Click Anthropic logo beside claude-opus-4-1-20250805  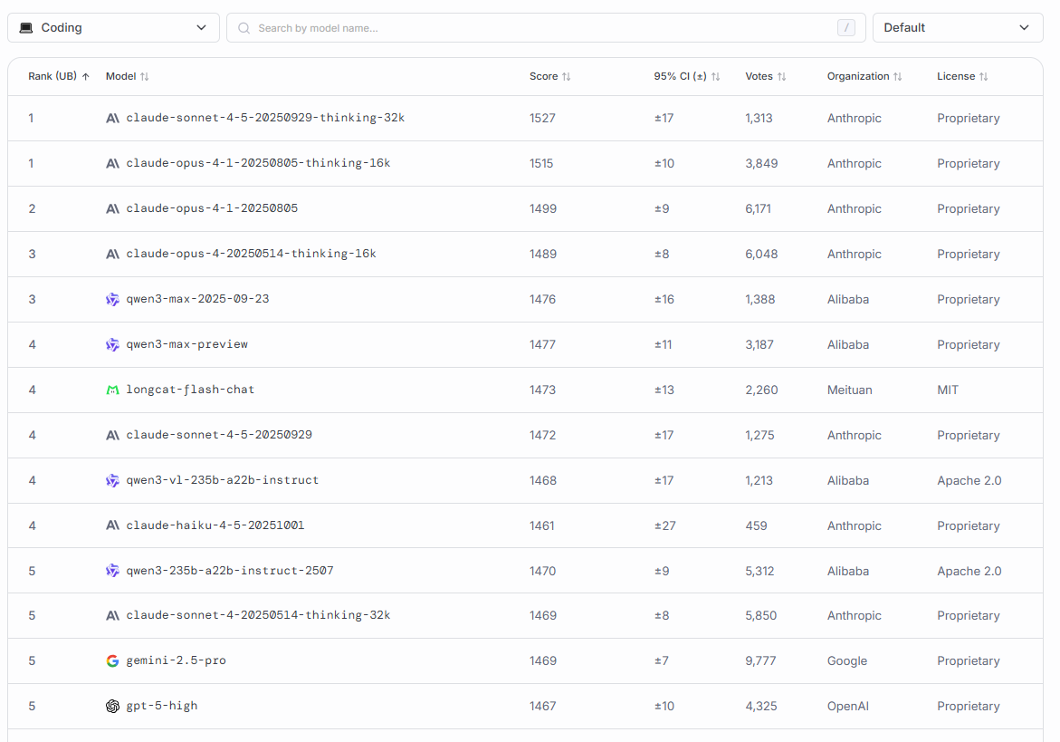pos(113,209)
